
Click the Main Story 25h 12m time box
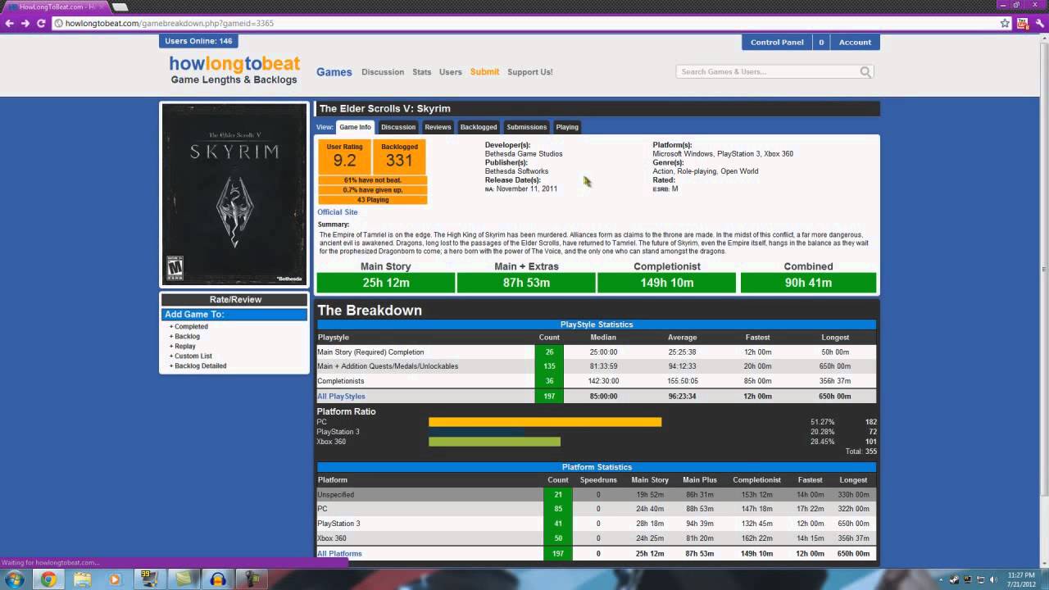coord(386,283)
